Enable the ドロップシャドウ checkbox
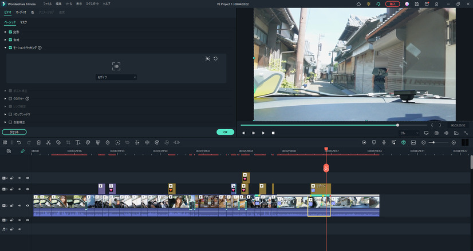Screen dimensions: 473x251 click(x=10, y=114)
